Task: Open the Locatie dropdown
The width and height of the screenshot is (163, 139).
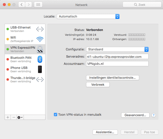Action: (88, 17)
